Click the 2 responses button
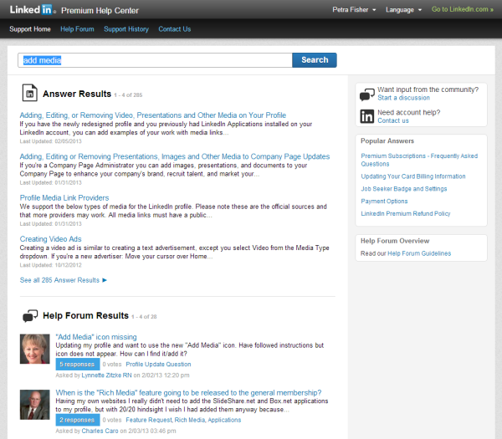Viewport: 502px width, 439px height. (78, 420)
